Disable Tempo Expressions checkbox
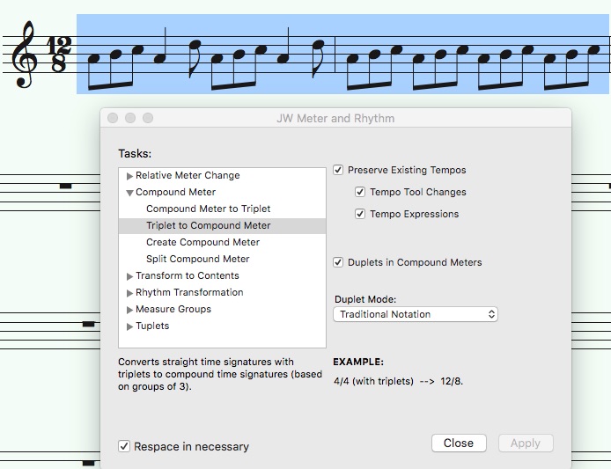Viewport: 611px width, 469px height. coord(361,214)
